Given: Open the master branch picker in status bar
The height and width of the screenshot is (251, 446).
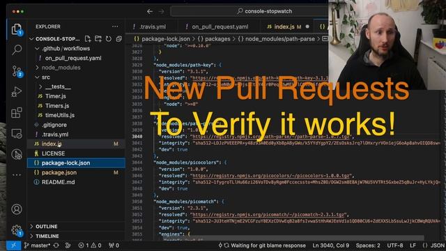Looking at the screenshot, I should pos(37,245).
